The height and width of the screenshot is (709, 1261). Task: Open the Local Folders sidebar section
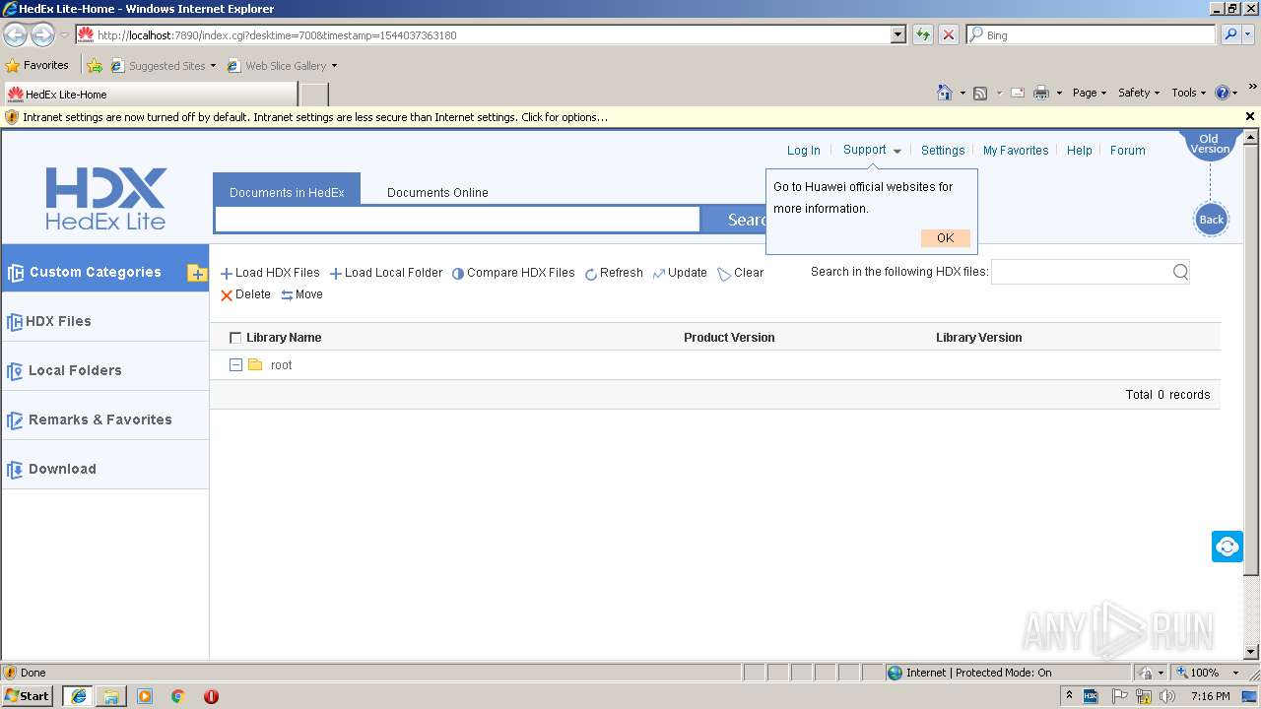105,370
